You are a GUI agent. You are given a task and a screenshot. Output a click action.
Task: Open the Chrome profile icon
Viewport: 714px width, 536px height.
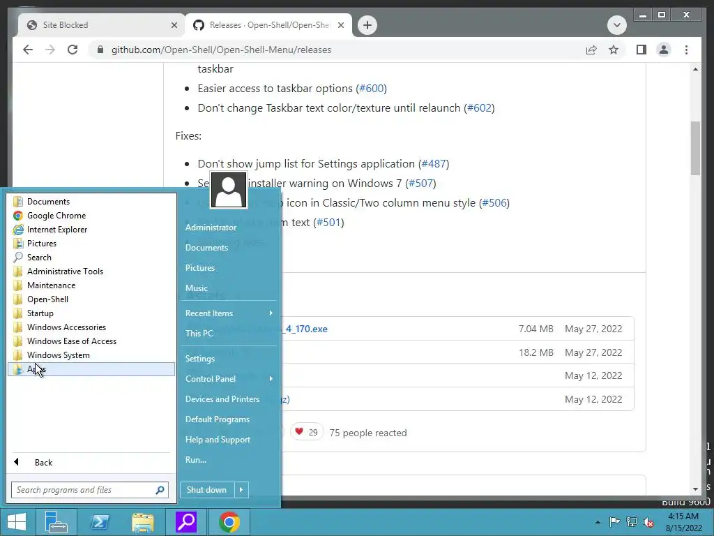click(x=664, y=50)
